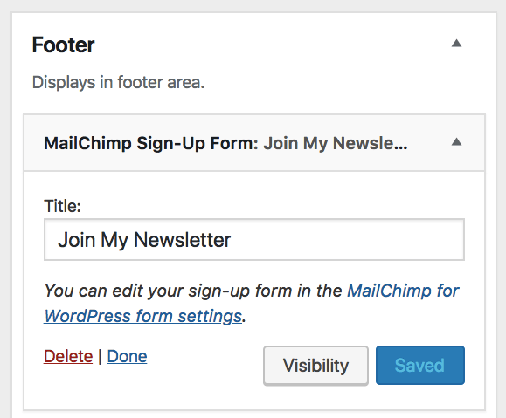506x418 pixels.
Task: Click the 'MailChimp Sign-Up Form:' bold label
Action: (151, 143)
